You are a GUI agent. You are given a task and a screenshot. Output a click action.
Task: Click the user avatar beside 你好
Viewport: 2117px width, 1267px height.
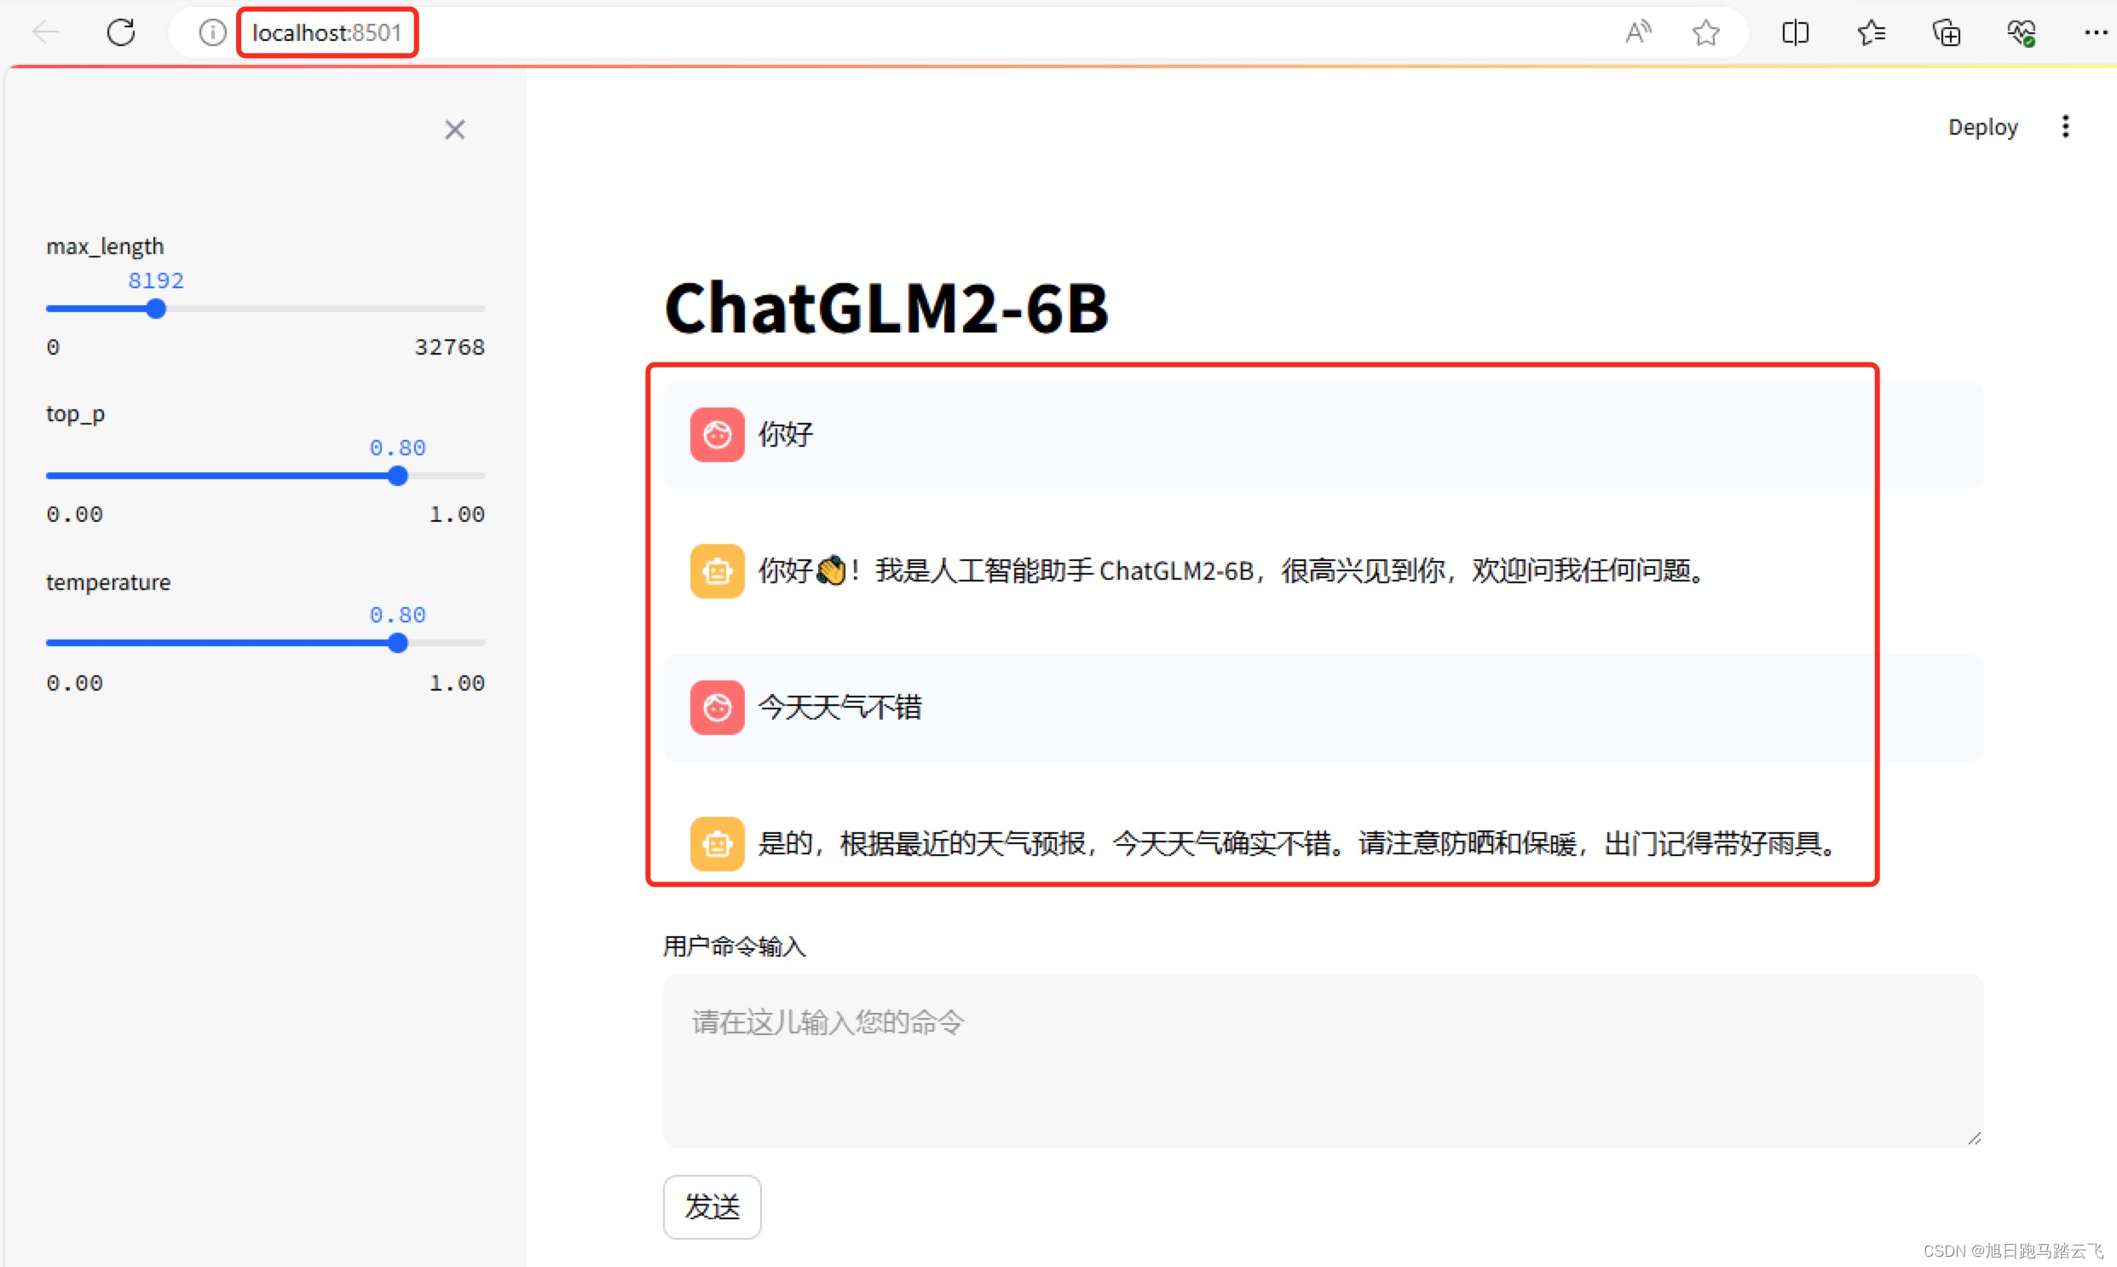(717, 435)
